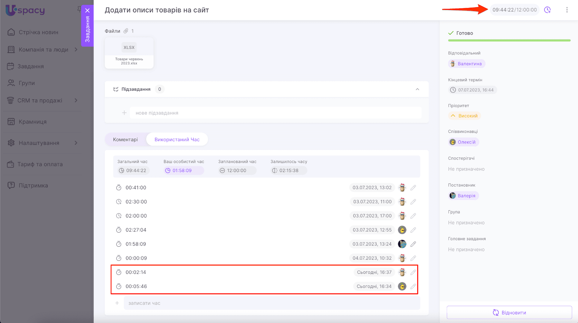Click the pencil for 01:58:09 entry
Image resolution: width=578 pixels, height=323 pixels.
(x=413, y=244)
